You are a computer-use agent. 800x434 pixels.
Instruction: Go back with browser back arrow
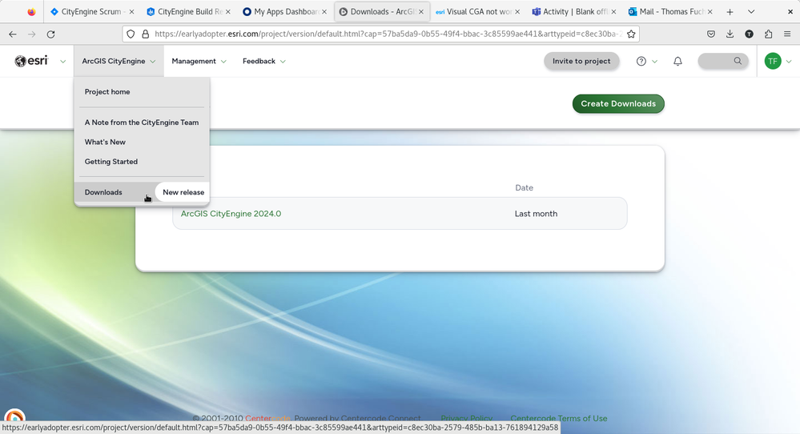point(13,34)
